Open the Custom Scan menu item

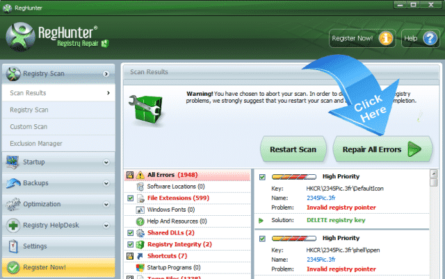29,126
